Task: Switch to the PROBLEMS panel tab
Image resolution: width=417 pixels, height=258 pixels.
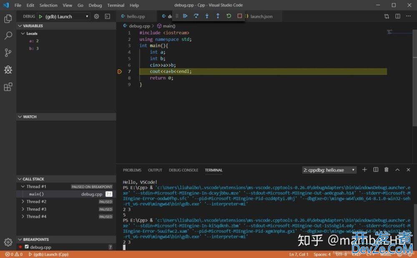Action: (132, 170)
